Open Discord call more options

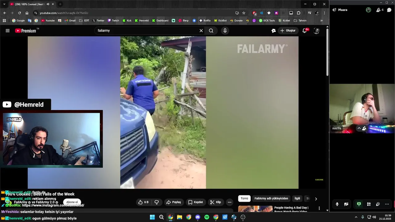387,204
